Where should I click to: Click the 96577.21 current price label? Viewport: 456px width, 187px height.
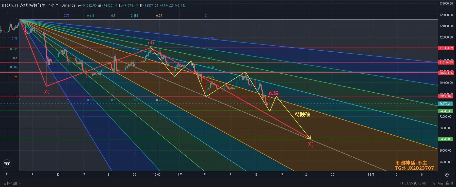click(446, 104)
